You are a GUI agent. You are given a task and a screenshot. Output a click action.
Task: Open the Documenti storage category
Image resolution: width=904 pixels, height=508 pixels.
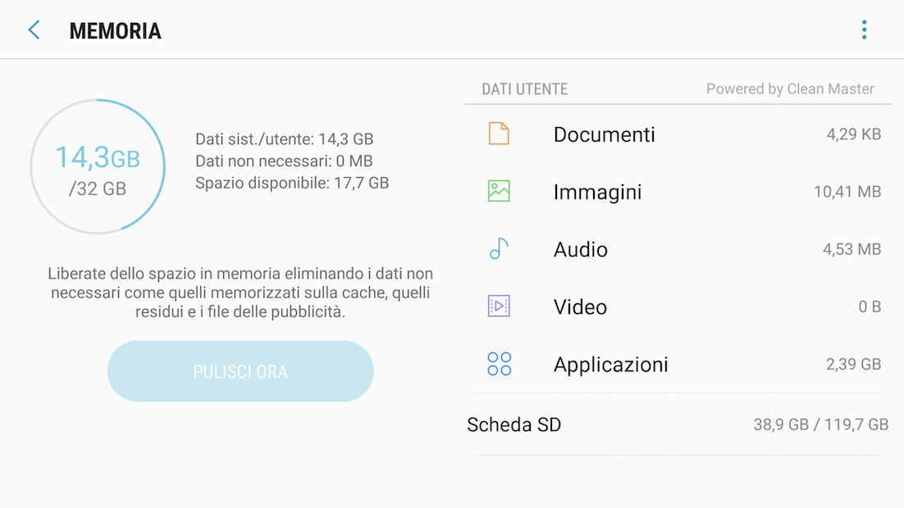click(605, 134)
